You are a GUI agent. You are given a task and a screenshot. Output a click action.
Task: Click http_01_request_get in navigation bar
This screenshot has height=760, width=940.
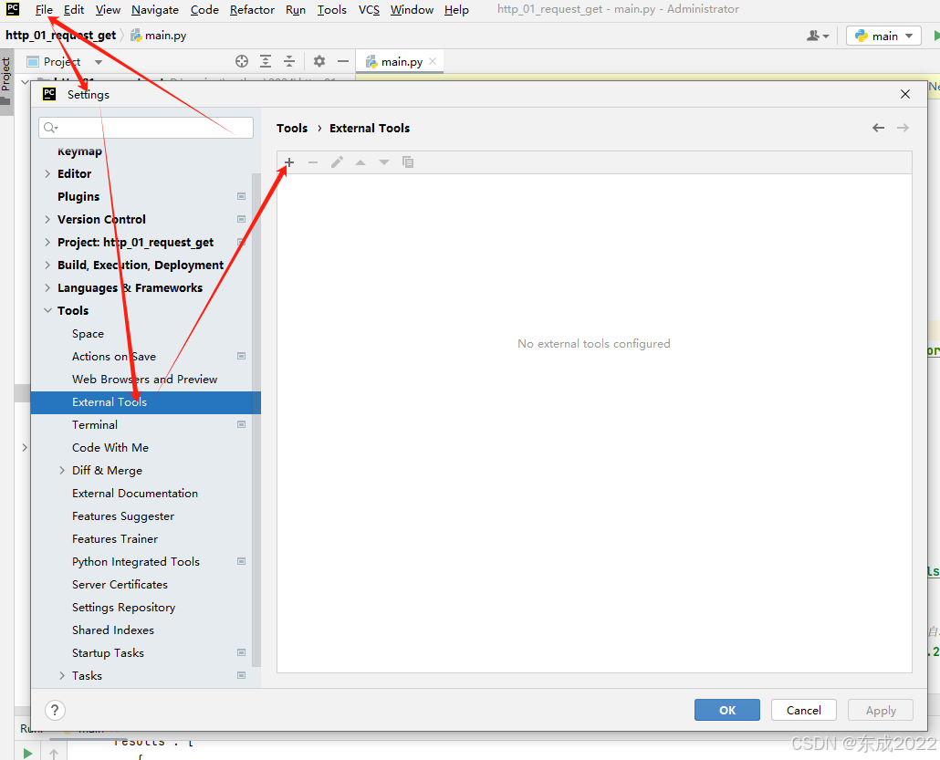(60, 36)
